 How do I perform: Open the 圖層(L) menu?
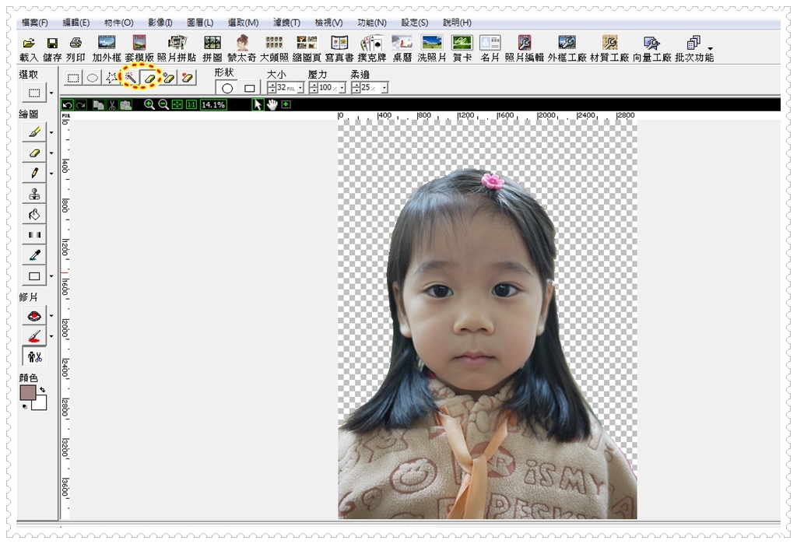[x=200, y=23]
